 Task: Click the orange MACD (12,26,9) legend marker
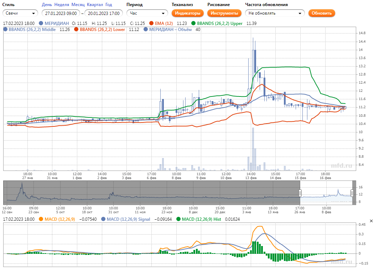(x=41, y=219)
